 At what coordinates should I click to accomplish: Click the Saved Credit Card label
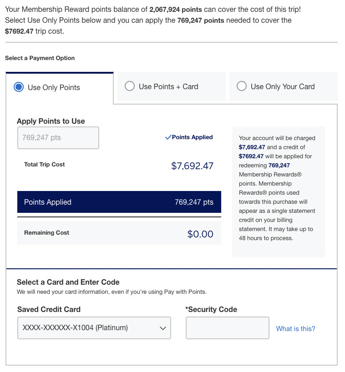[49, 309]
